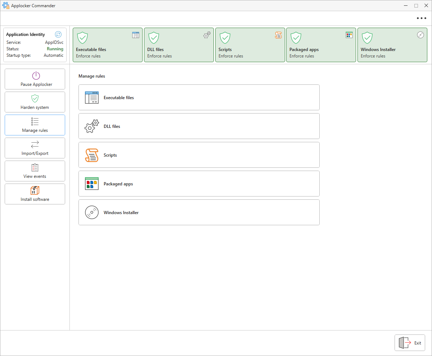The width and height of the screenshot is (432, 356).
Task: Open DLL files rule management
Action: click(x=199, y=126)
